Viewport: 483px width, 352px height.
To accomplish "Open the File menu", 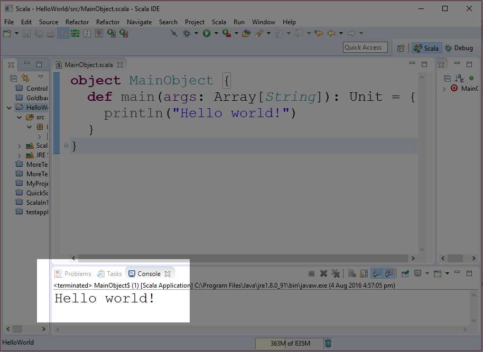I will 8,22.
